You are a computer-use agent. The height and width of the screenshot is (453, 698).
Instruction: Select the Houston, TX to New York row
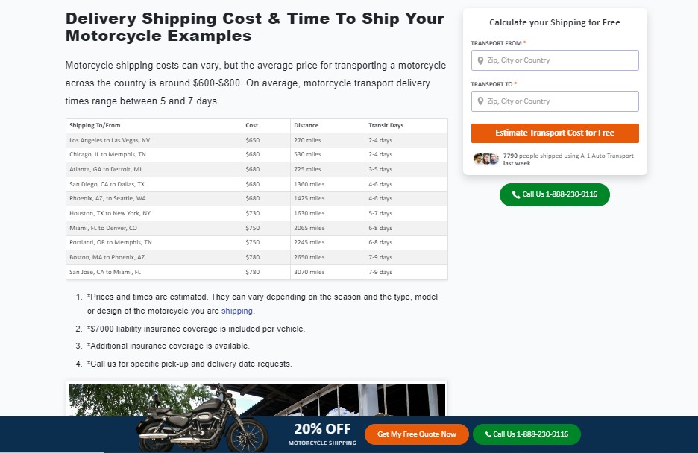tap(257, 213)
